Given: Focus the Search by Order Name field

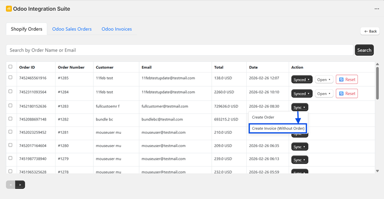Looking at the screenshot, I should click(x=179, y=50).
